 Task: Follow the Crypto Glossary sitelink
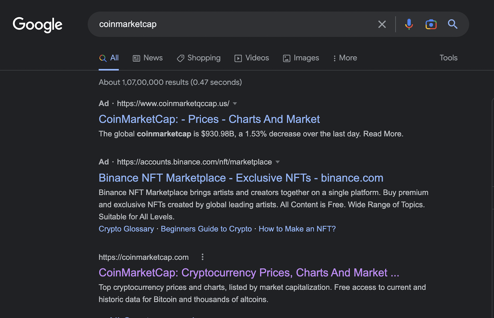126,229
